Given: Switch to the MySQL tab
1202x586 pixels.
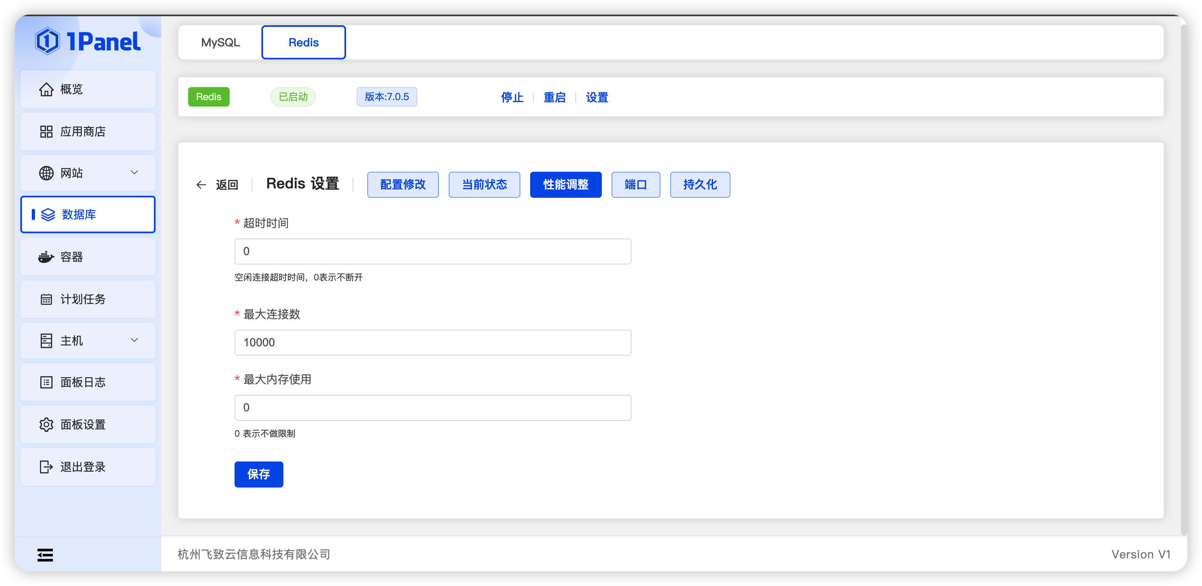Looking at the screenshot, I should (220, 42).
